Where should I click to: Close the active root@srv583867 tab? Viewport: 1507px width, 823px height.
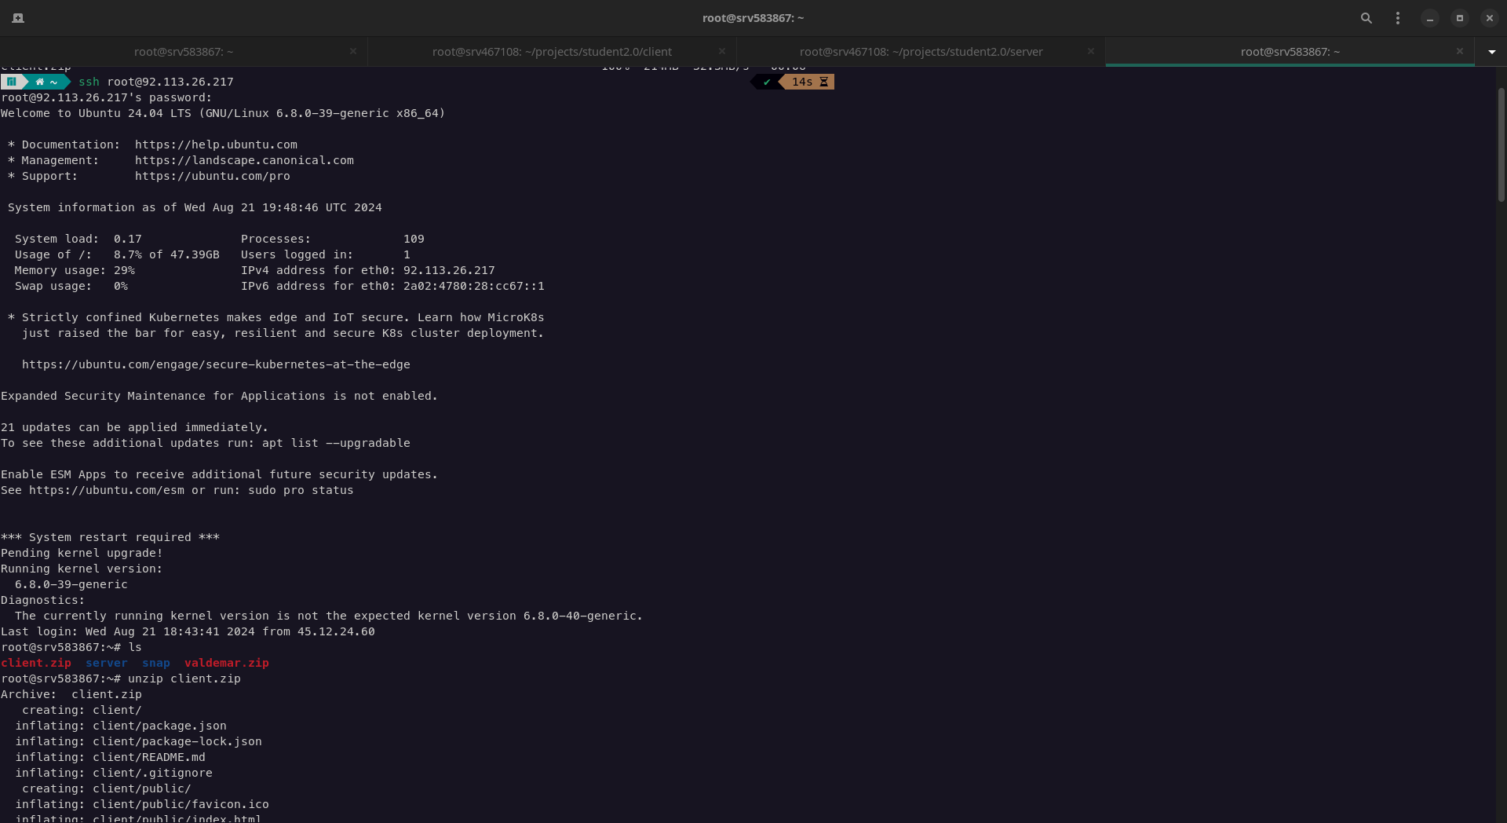coord(1460,51)
